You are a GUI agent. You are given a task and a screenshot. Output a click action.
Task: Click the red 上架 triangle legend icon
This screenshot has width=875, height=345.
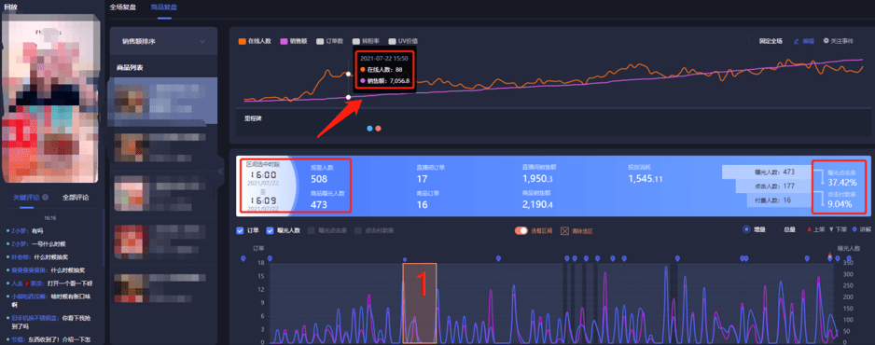click(810, 229)
